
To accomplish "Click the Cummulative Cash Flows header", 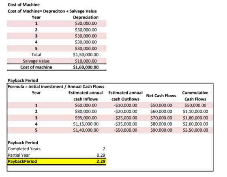I will coord(195,96).
